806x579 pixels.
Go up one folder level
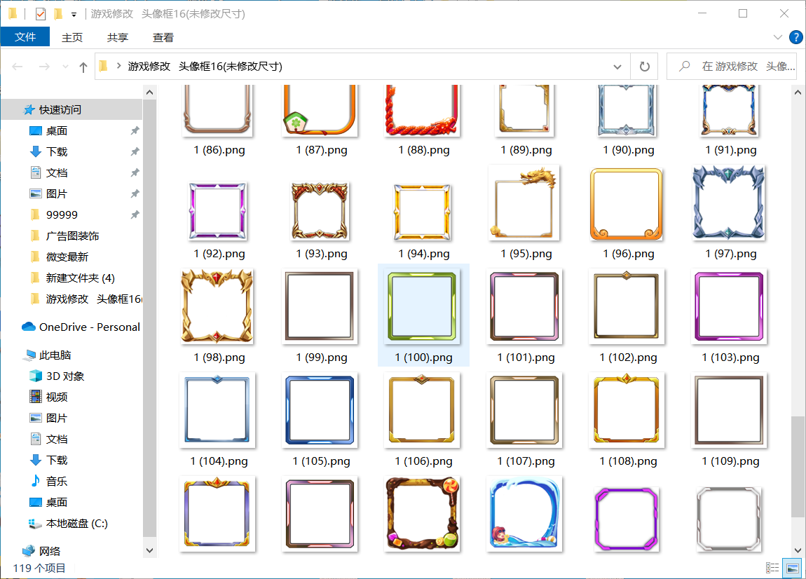click(x=83, y=67)
